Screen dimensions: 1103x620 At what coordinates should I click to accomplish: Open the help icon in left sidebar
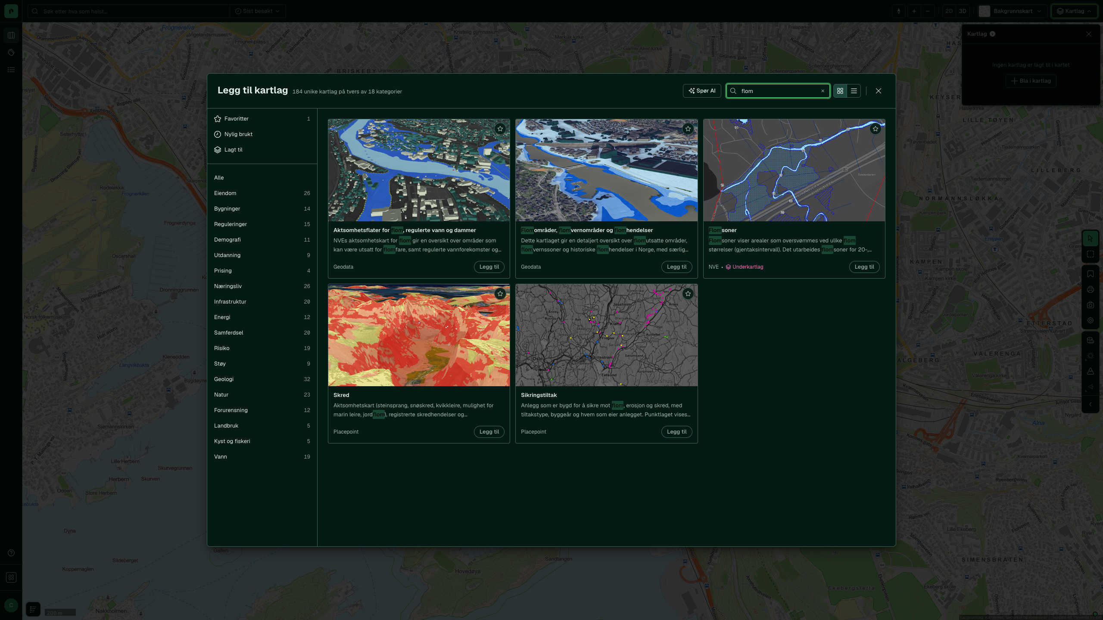tap(11, 553)
